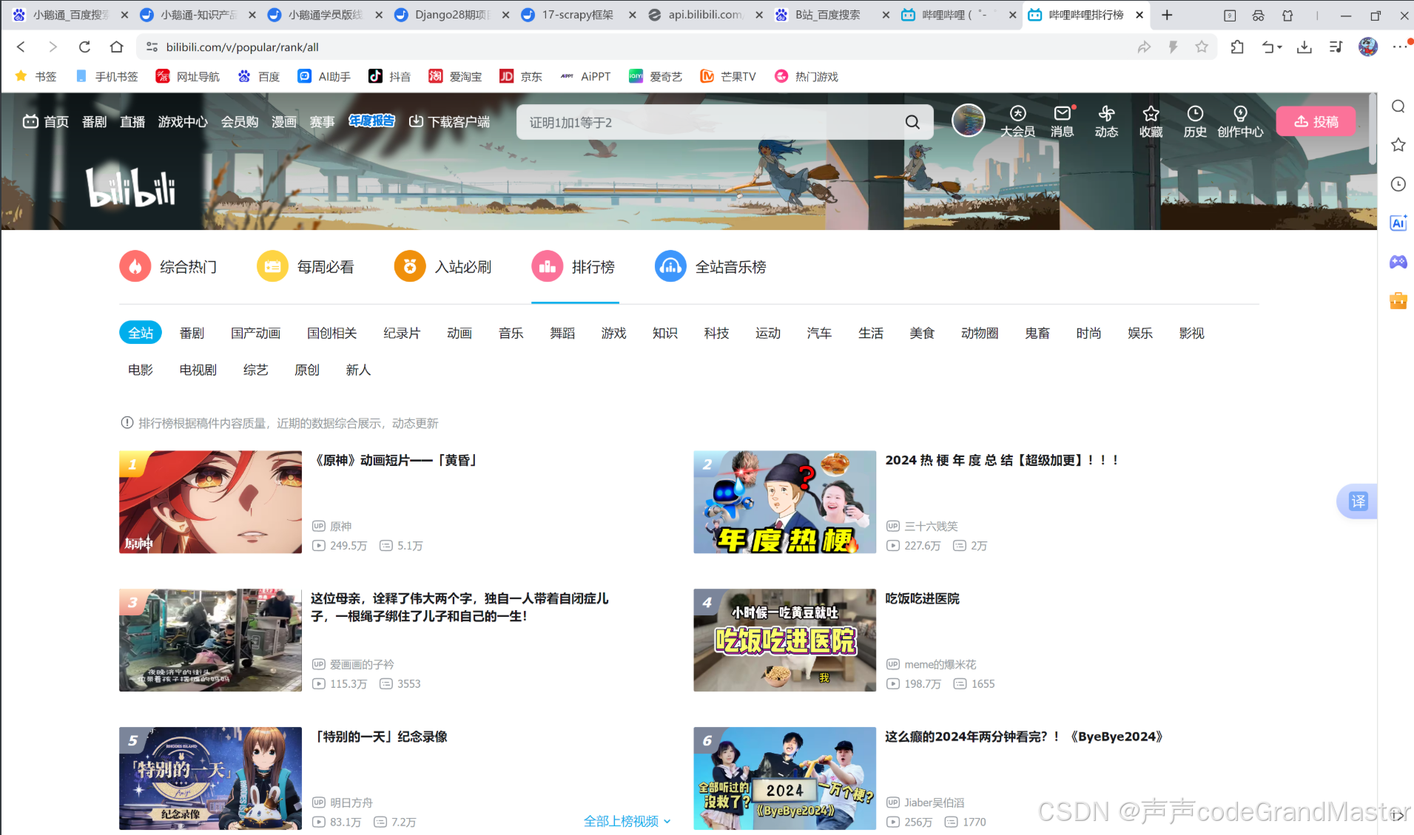Open browser downloads icon

click(1304, 47)
